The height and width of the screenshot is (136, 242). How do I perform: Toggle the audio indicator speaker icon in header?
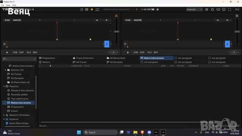click(92, 9)
